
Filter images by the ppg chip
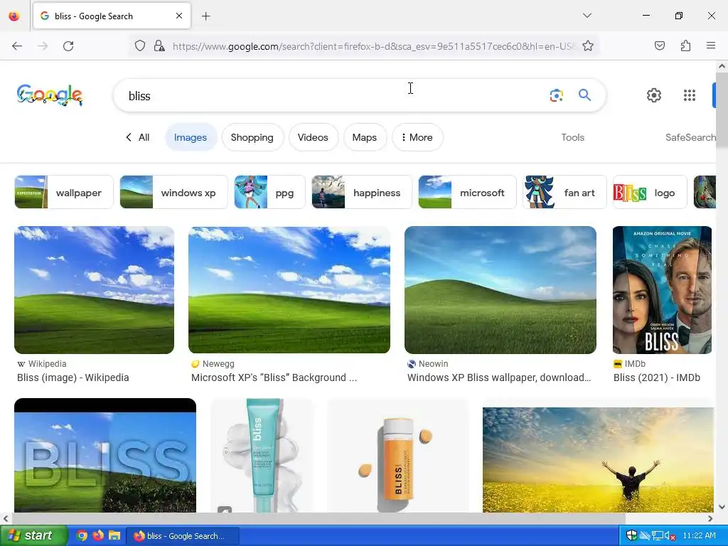[x=269, y=192]
